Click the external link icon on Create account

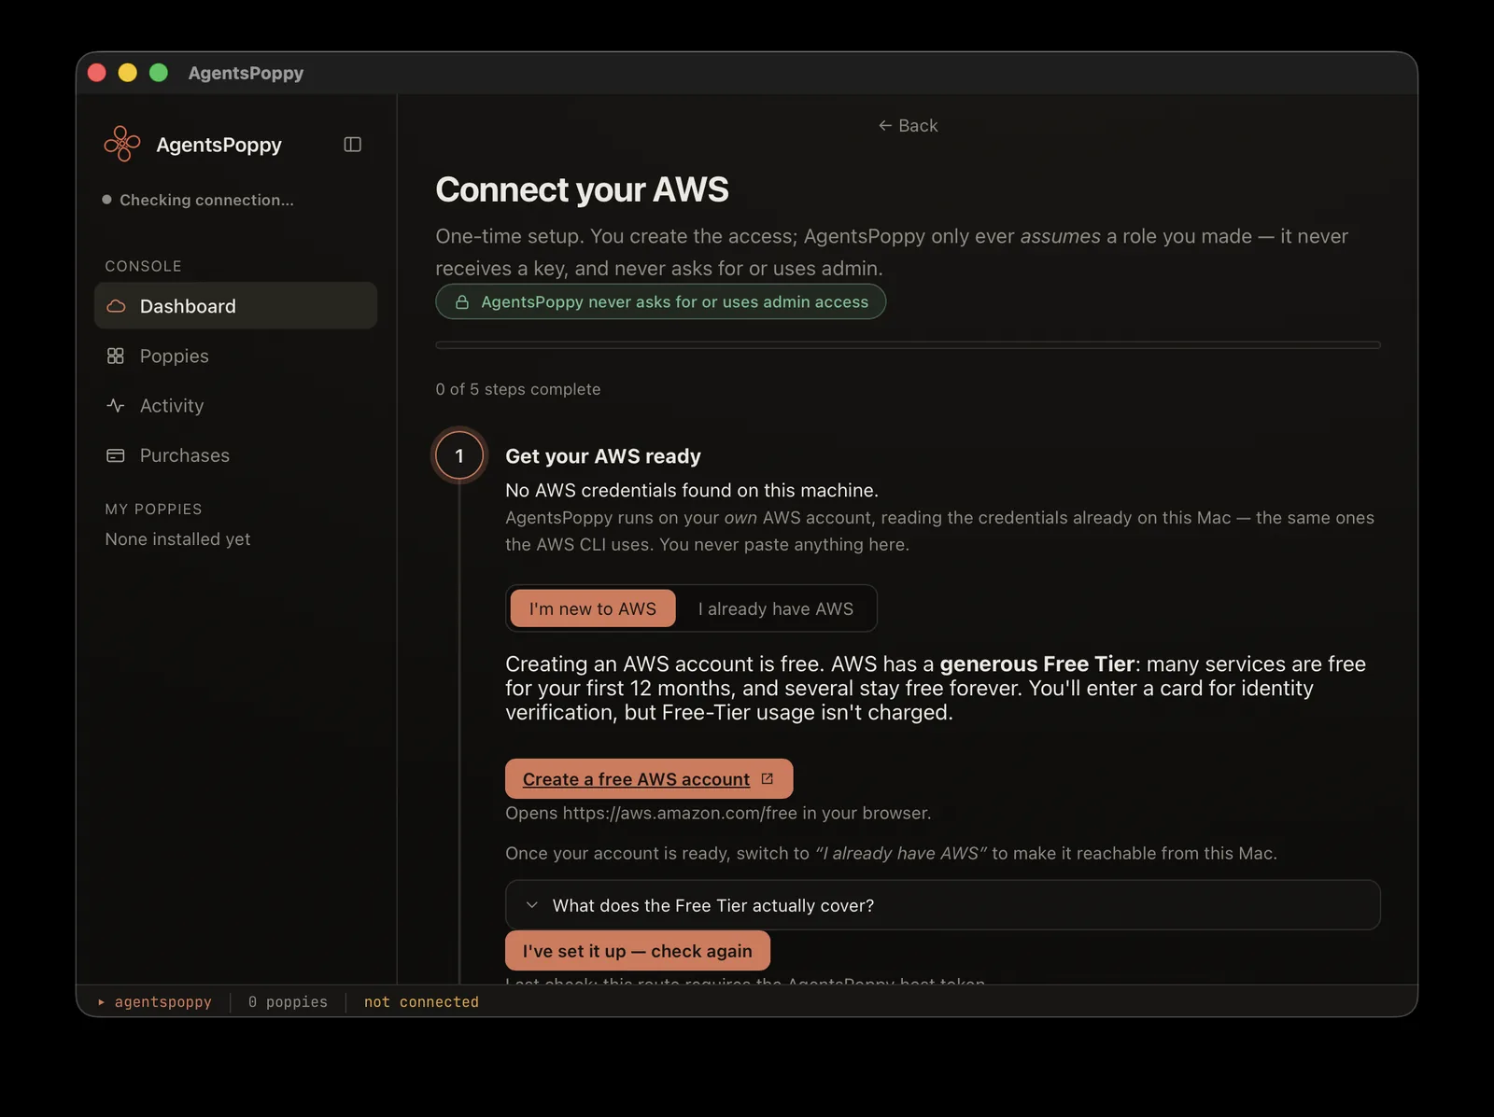768,778
